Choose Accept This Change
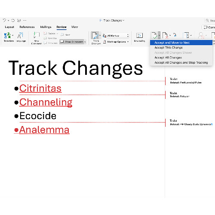Viewport: 215px width, 215px height. (181, 48)
